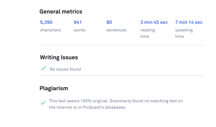216x127 pixels.
Task: Click the green checkmark beside No issues found
Action: pos(43,68)
